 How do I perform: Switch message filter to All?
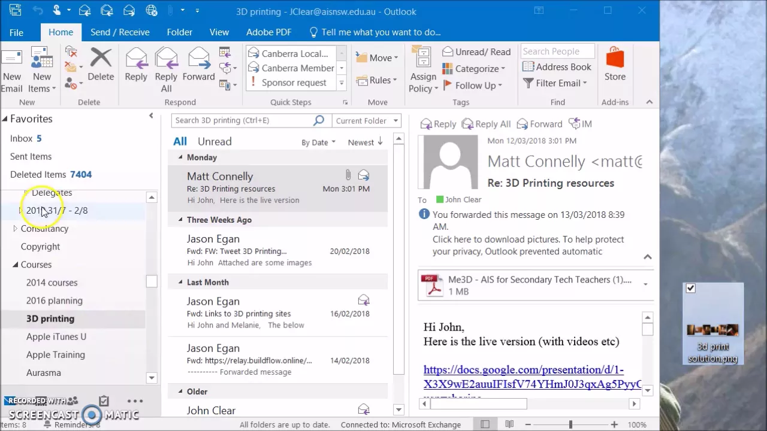(180, 141)
